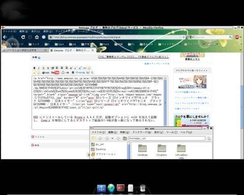Insert a YouTube video in the editor
This screenshot has width=244, height=195.
tap(55, 73)
